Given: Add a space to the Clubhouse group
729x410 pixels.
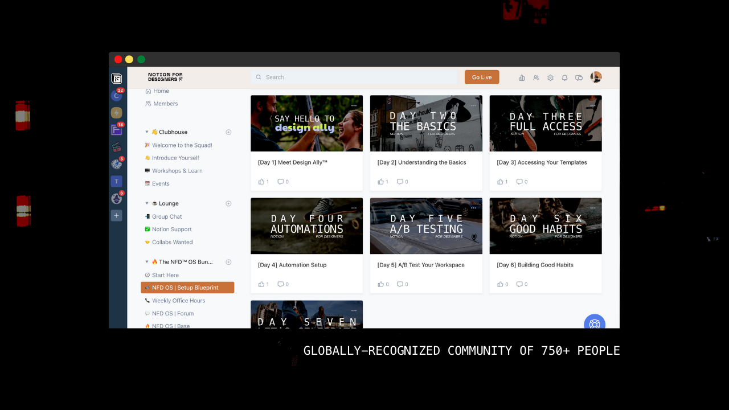Looking at the screenshot, I should [x=228, y=132].
